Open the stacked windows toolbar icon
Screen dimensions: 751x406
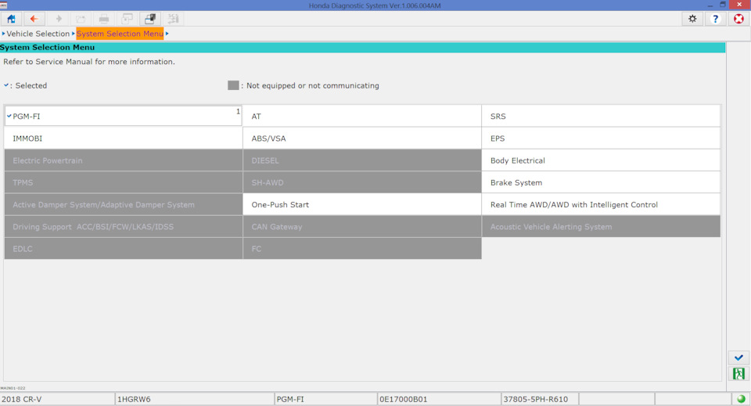tap(150, 19)
